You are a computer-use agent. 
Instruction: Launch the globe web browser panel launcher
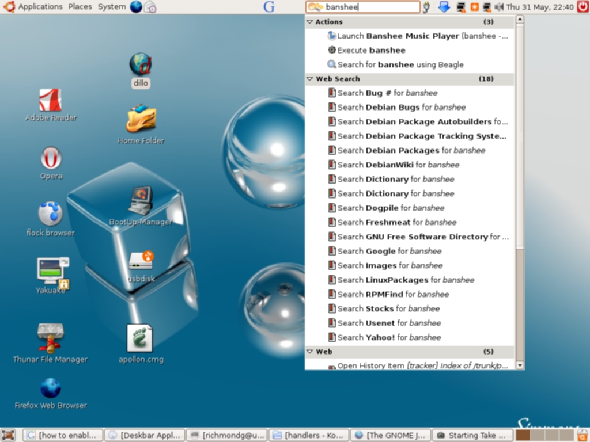pyautogui.click(x=136, y=7)
